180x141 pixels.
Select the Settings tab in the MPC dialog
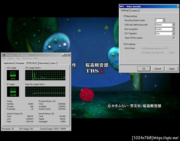click(x=125, y=10)
